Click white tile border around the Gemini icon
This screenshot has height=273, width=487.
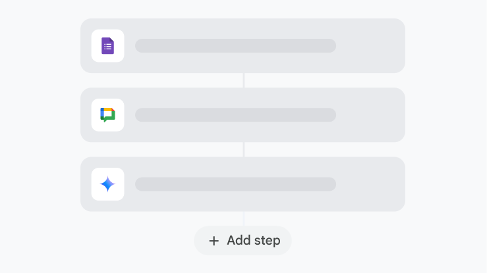tap(95, 172)
